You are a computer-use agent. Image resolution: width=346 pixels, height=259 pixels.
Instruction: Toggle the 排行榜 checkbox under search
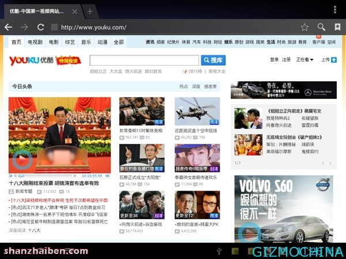click(185, 71)
